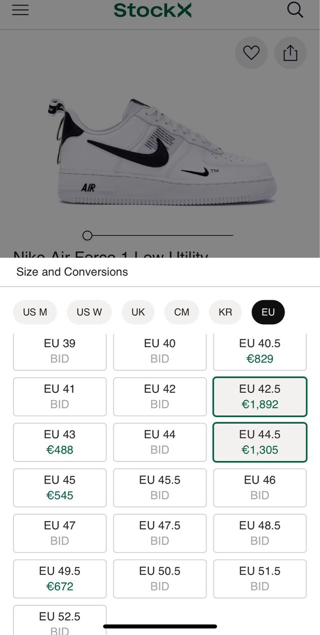
Task: Select the KR sizing option
Action: click(x=225, y=312)
